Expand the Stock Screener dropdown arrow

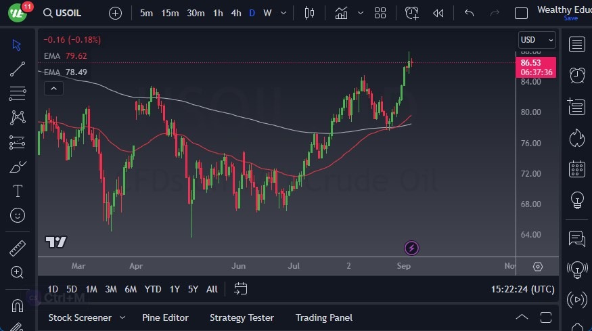click(x=122, y=317)
